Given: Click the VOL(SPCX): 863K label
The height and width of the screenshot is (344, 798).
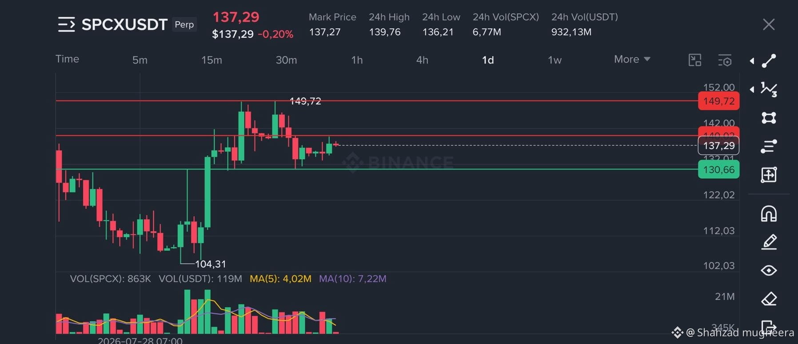Looking at the screenshot, I should coord(110,279).
